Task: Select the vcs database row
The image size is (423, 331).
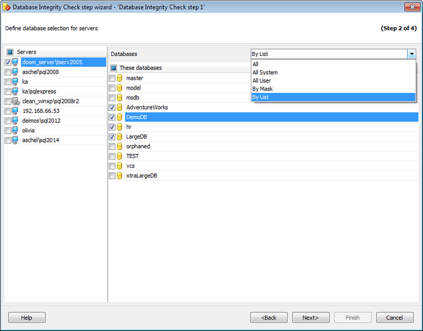Action: (x=272, y=165)
